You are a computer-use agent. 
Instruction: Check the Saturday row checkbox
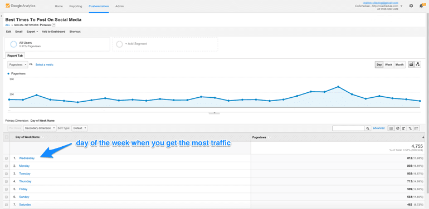click(x=6, y=205)
